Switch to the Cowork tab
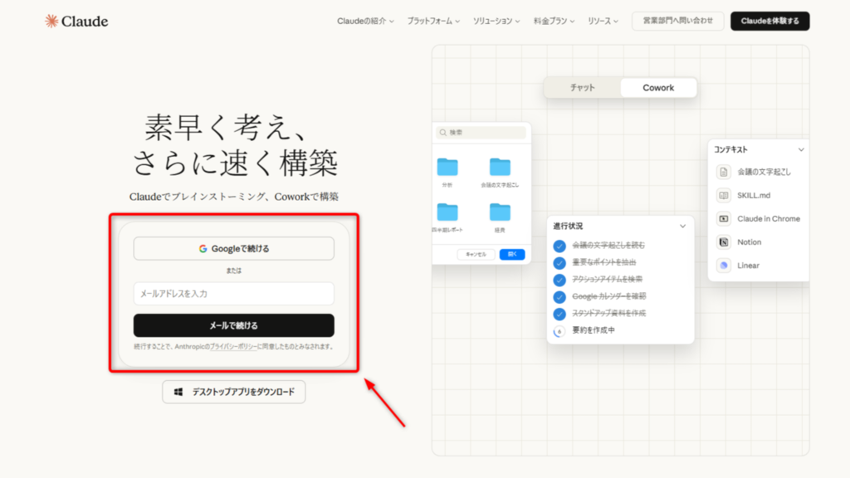The image size is (850, 478). pos(658,88)
